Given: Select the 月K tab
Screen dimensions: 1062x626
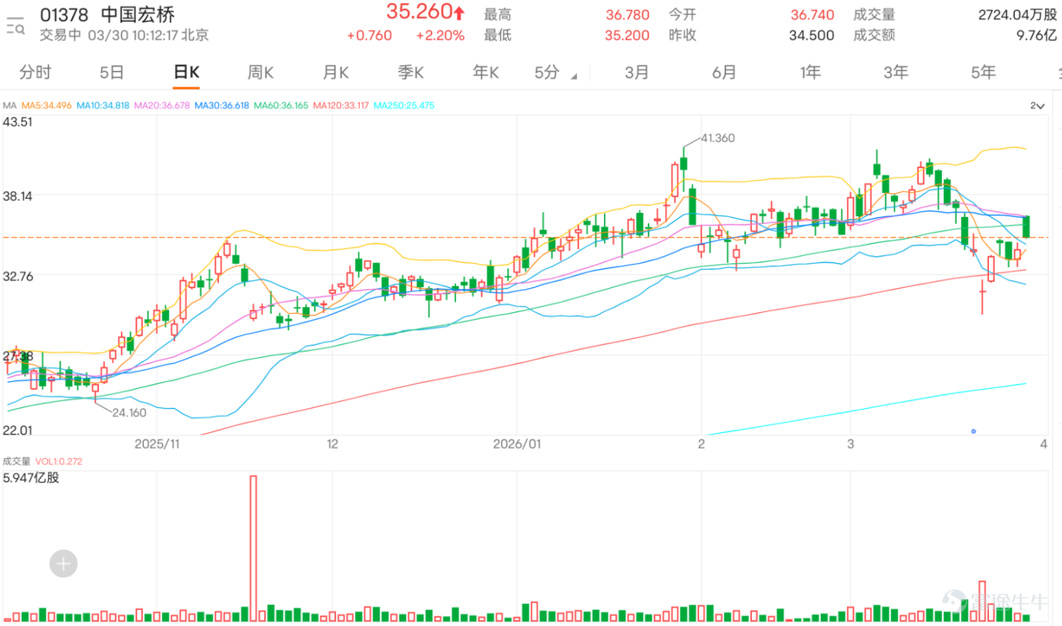Looking at the screenshot, I should pos(336,72).
